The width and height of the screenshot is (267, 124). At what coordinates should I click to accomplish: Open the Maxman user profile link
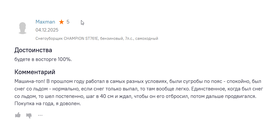click(45, 22)
